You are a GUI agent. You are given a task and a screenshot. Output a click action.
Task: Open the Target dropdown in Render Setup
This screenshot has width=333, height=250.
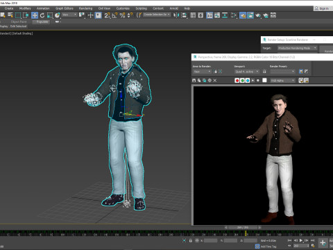point(297,48)
